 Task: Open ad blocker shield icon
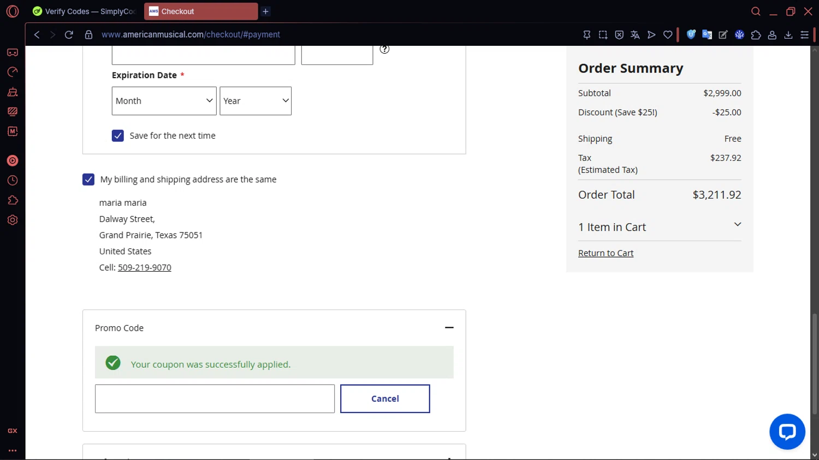point(619,34)
